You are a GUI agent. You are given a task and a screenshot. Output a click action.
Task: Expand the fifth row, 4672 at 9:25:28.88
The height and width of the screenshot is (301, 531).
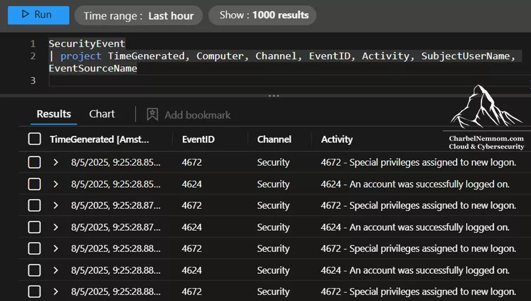click(56, 248)
